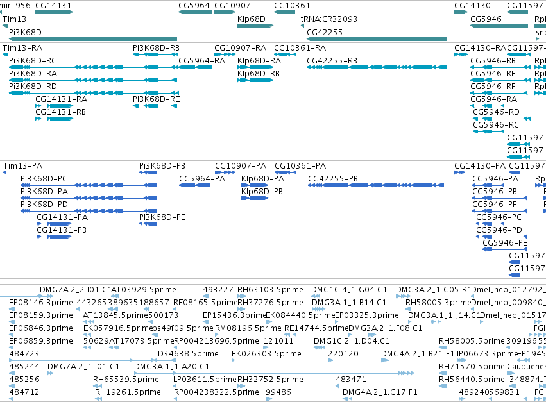This screenshot has height=402, width=546.
Task: Open the CG5946 gene label
Action: click(486, 19)
